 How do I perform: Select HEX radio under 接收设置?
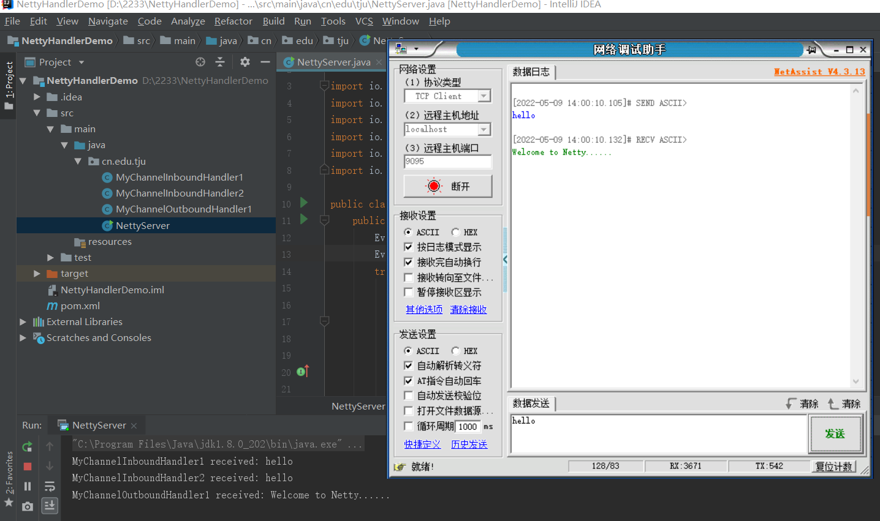456,232
